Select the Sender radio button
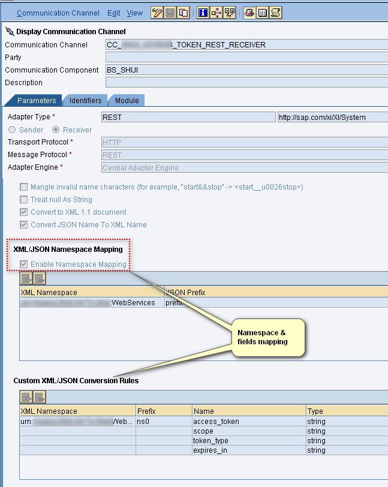This screenshot has width=388, height=487. pos(11,130)
